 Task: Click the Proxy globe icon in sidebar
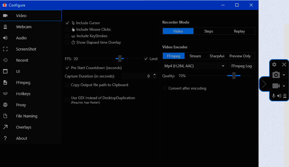tap(5, 105)
